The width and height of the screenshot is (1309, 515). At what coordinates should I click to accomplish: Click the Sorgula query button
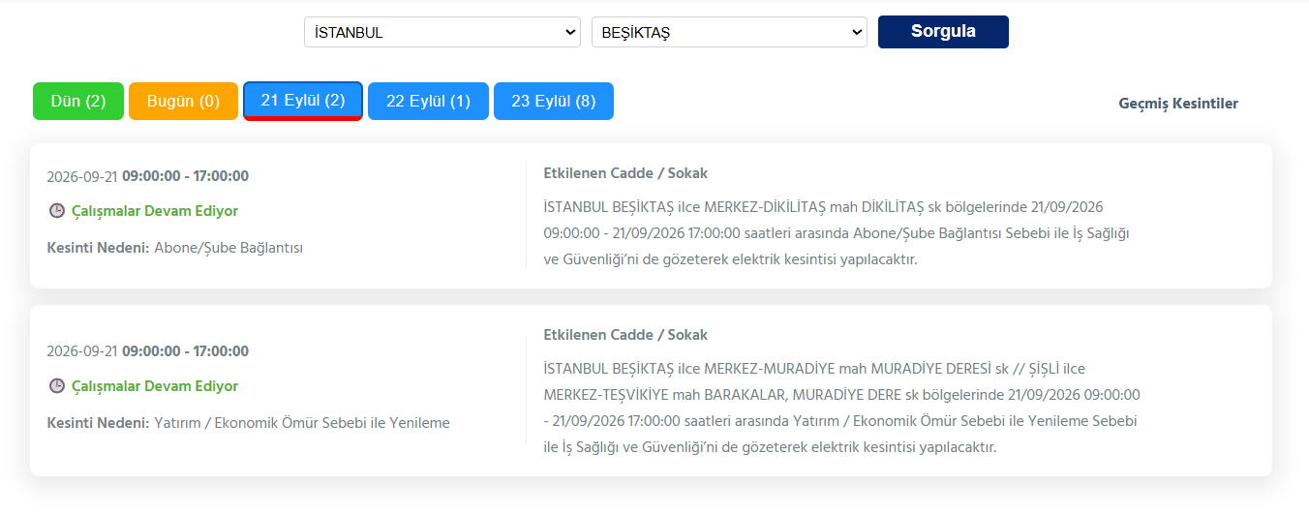[943, 32]
